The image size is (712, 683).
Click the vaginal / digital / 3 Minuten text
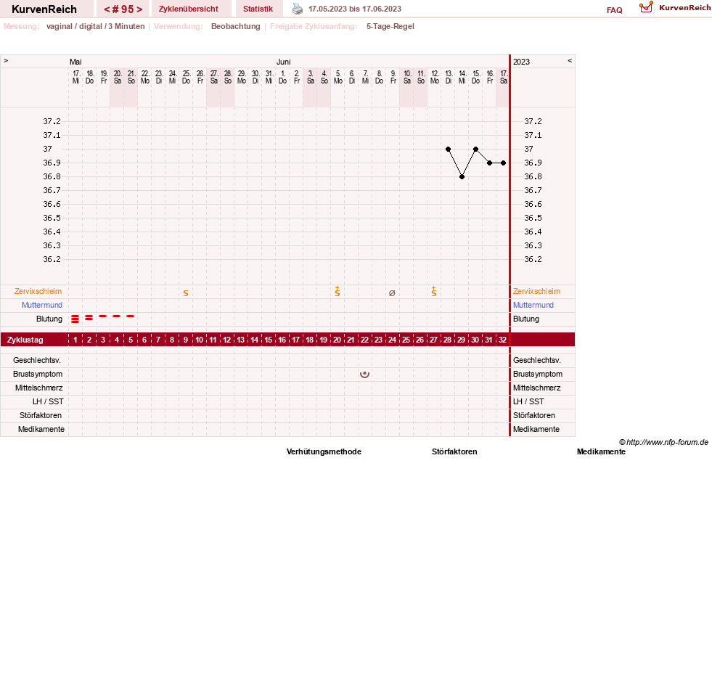[x=95, y=26]
